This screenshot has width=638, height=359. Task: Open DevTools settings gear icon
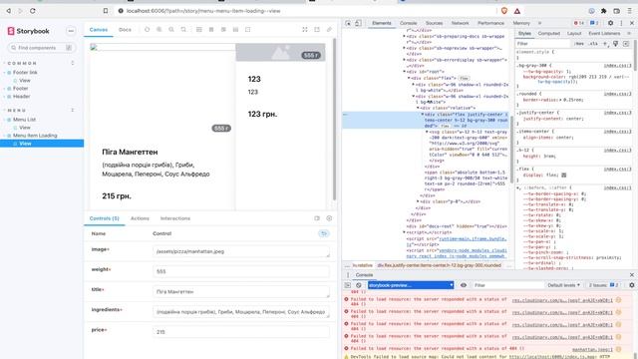click(610, 23)
